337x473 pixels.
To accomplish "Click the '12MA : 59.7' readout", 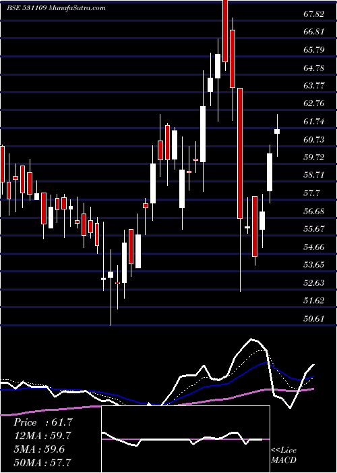I will coord(42,436).
